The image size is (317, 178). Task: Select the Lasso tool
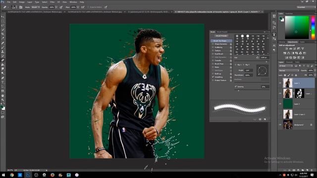tap(2, 25)
